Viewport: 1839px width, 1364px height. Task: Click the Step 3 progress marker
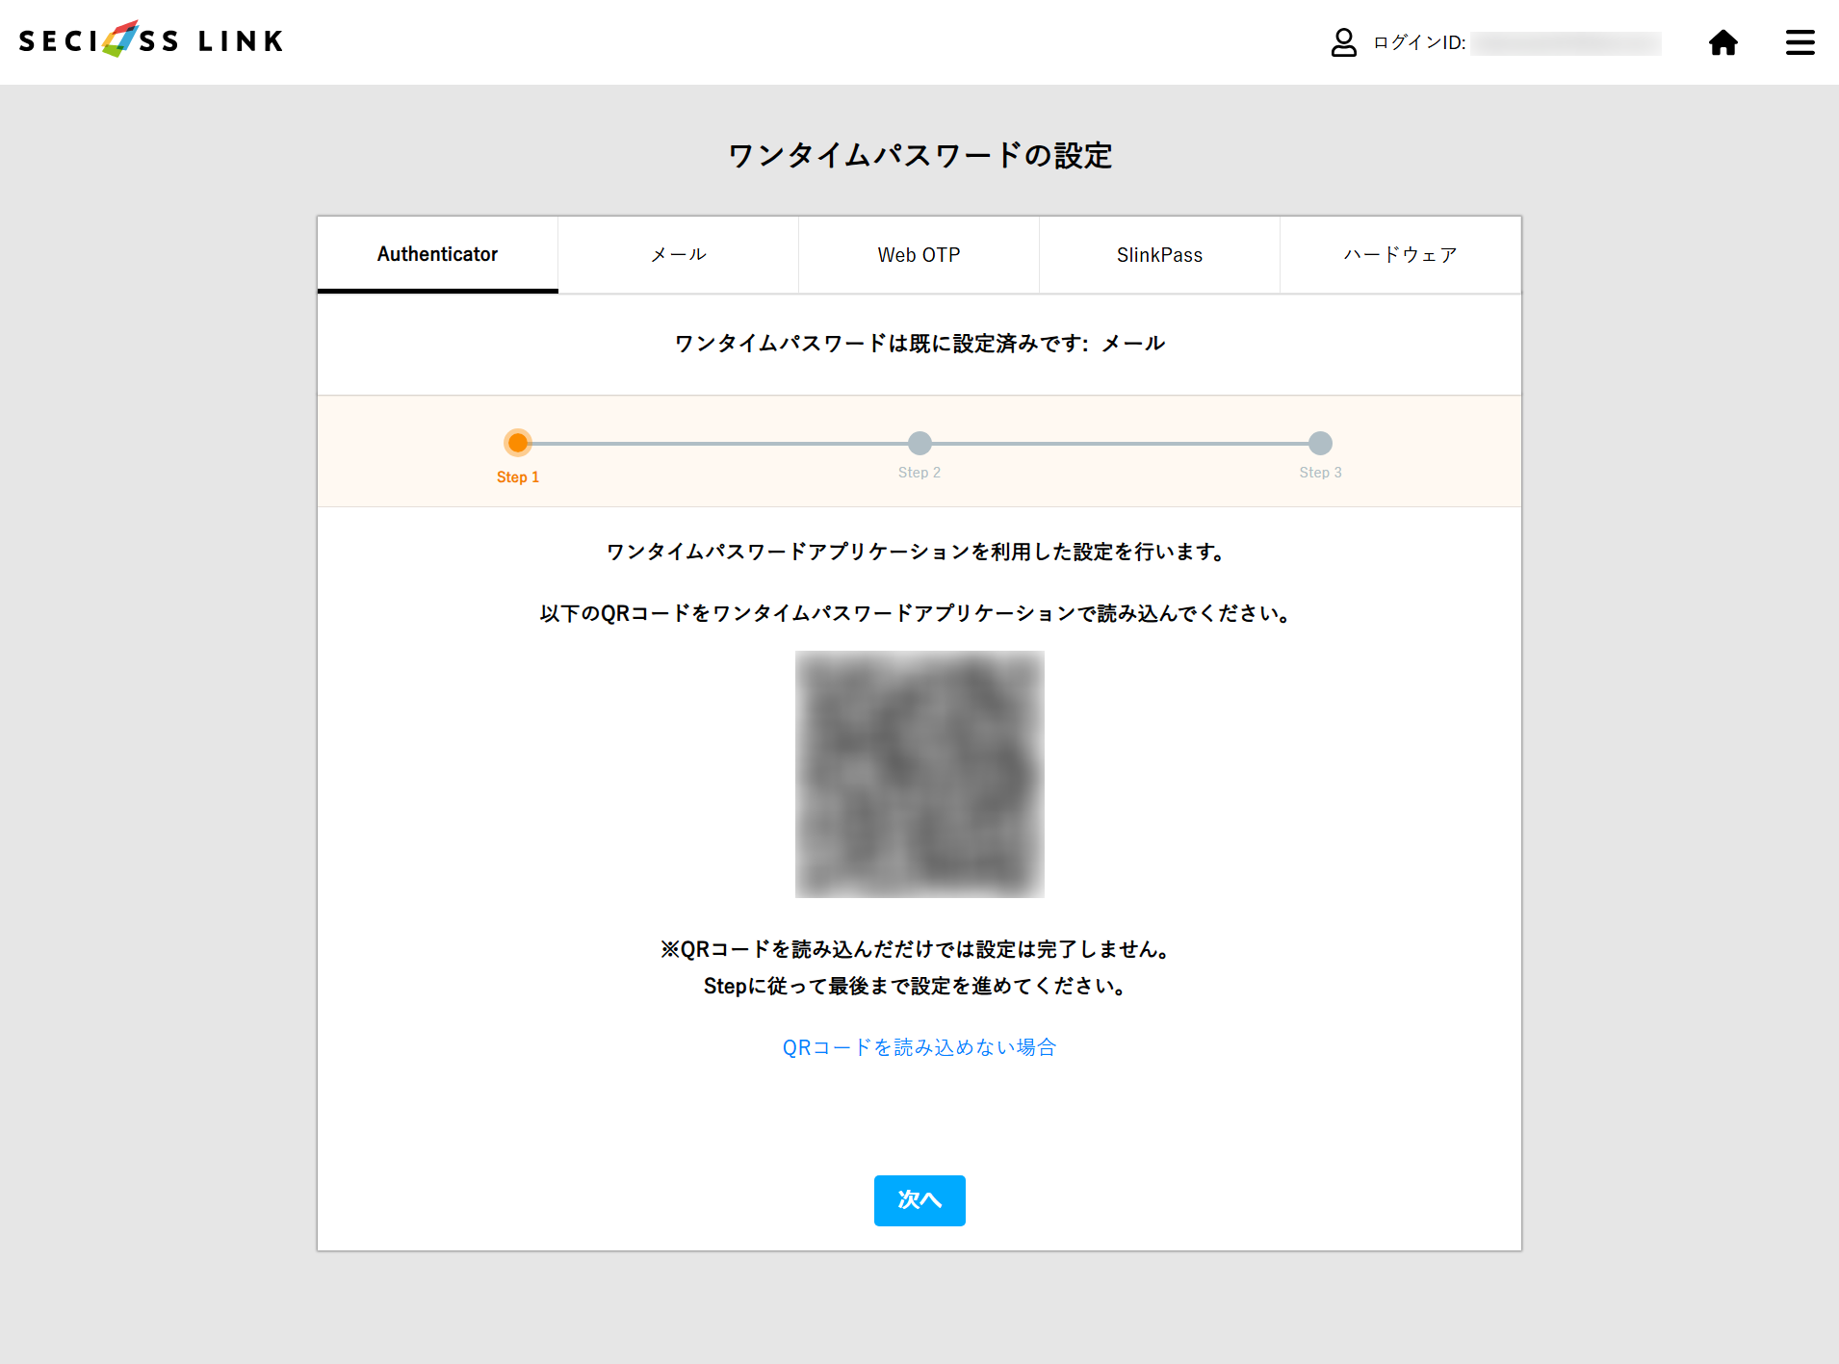1320,443
